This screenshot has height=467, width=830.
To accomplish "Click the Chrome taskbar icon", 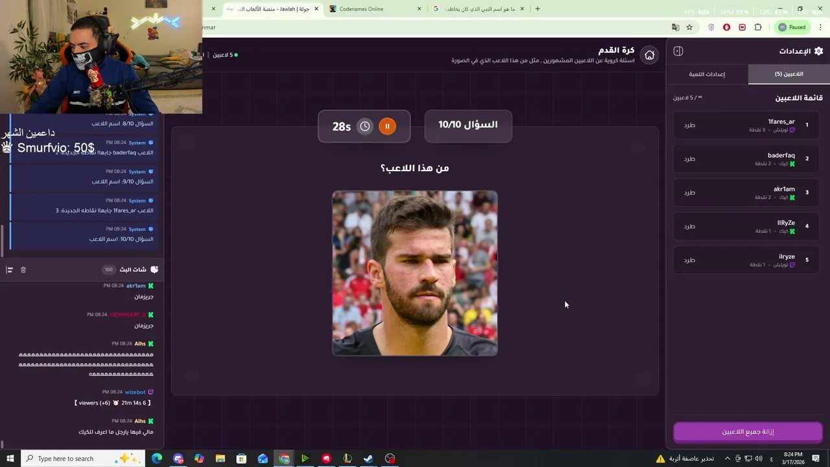I will click(284, 459).
